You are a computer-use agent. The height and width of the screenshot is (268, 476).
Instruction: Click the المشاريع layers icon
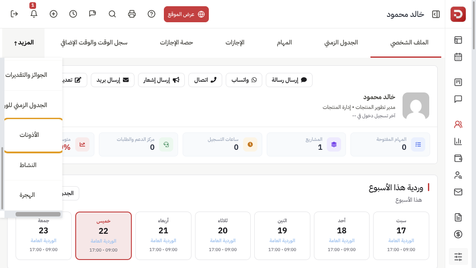tap(334, 144)
